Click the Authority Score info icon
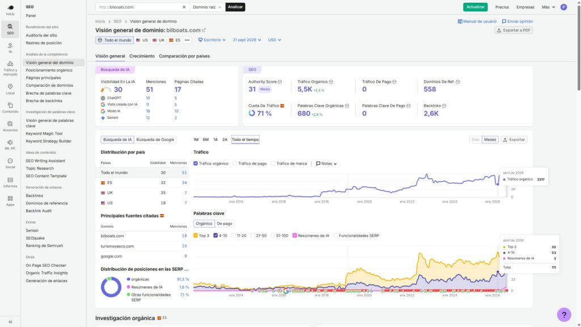 (280, 82)
